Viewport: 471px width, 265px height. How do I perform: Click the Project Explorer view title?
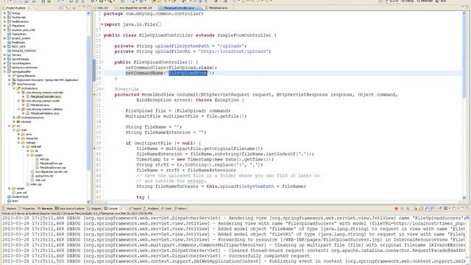coord(16,7)
